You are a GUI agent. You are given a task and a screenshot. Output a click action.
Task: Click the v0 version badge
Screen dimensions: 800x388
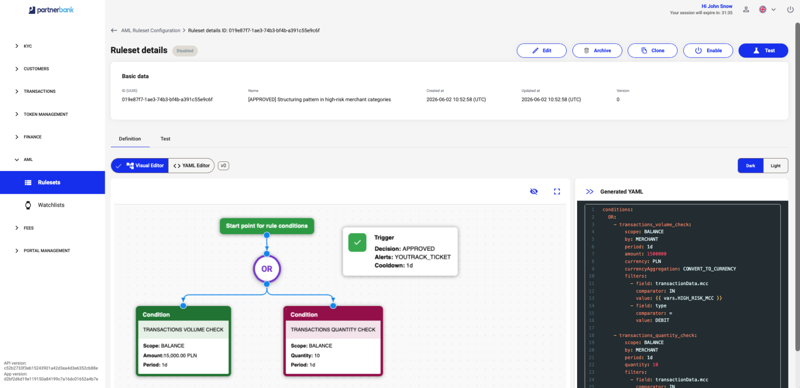(x=223, y=166)
